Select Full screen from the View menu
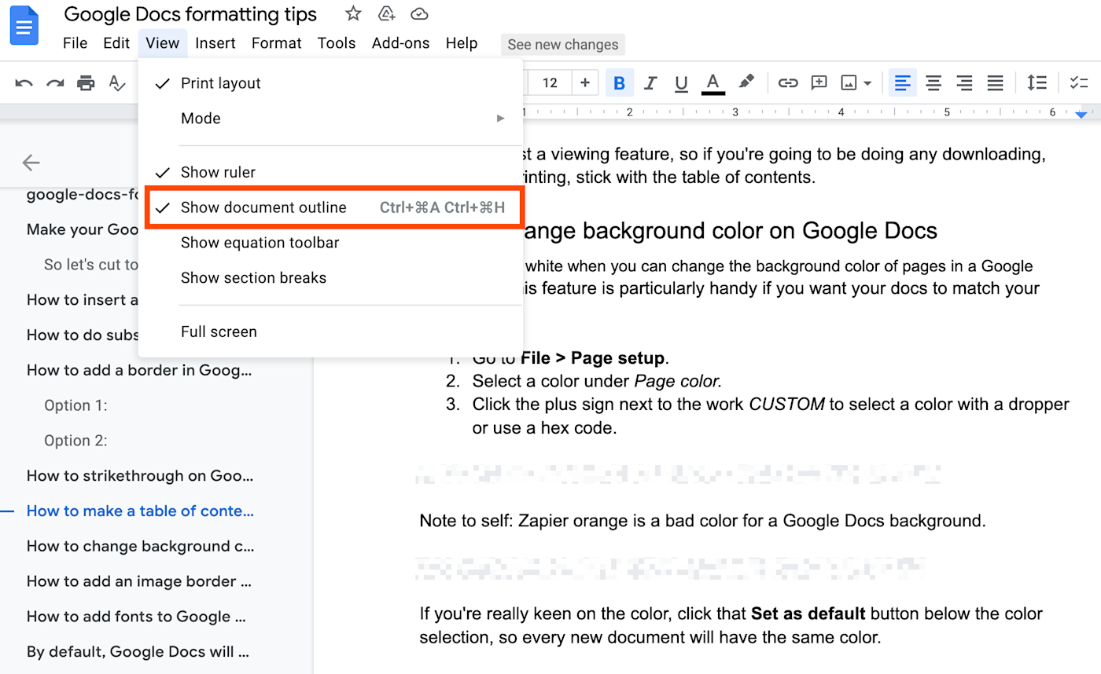Viewport: 1101px width, 674px height. 330,332
